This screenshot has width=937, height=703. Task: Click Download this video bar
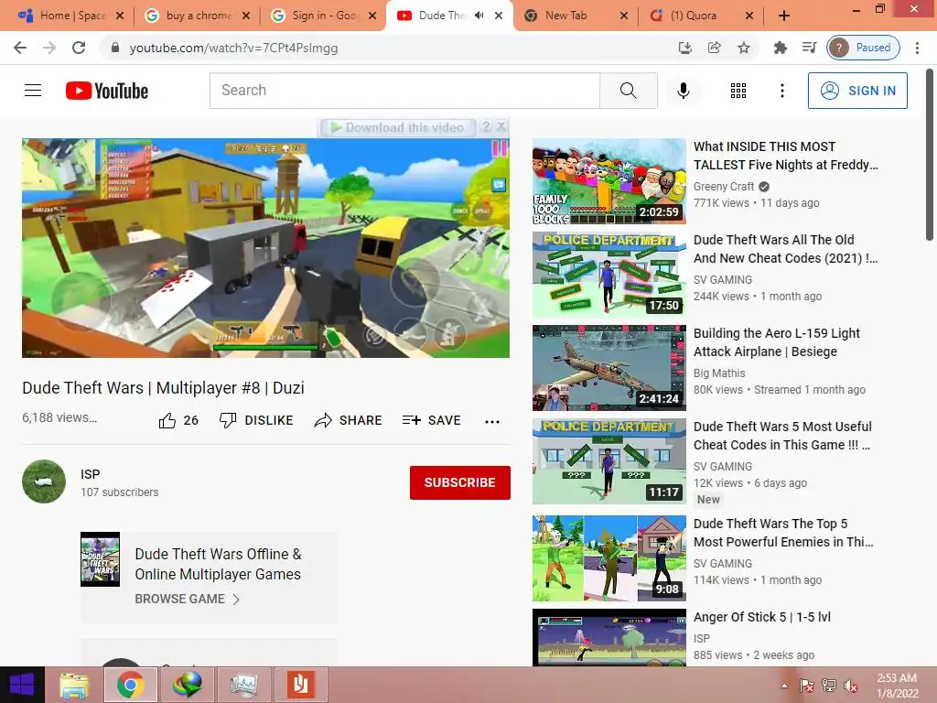(398, 127)
